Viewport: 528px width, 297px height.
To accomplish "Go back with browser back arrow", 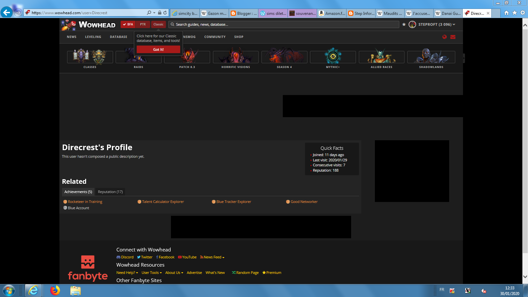I will pos(6,13).
